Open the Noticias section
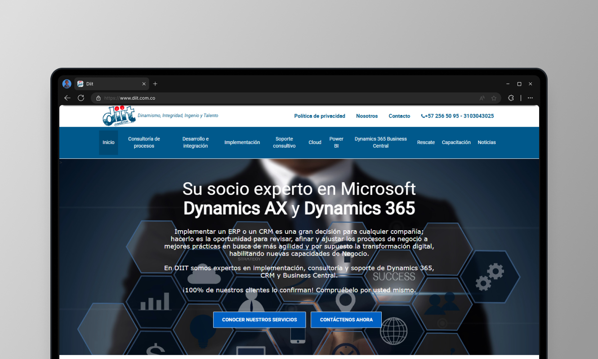 486,142
